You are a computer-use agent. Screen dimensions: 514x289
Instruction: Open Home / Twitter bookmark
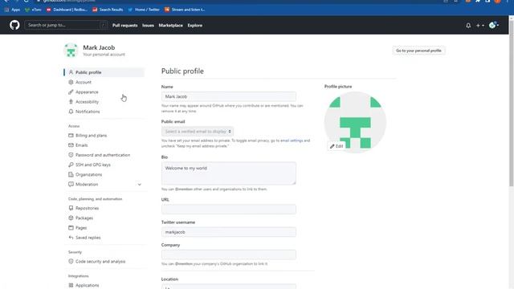144,10
